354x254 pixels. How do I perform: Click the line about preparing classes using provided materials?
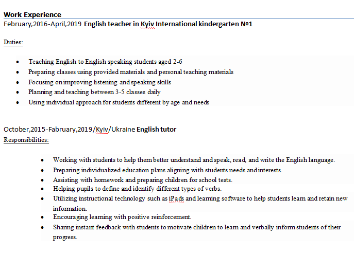[x=131, y=72]
